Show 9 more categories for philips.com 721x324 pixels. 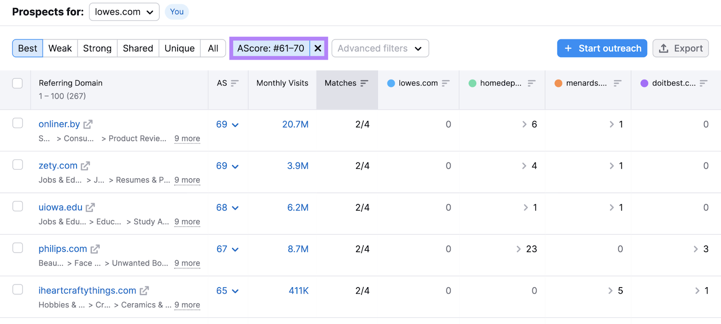[187, 263]
